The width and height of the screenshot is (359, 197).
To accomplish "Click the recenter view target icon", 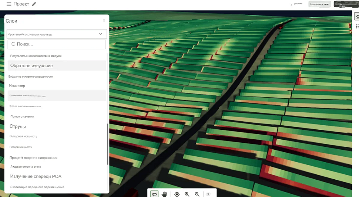I will [x=177, y=194].
